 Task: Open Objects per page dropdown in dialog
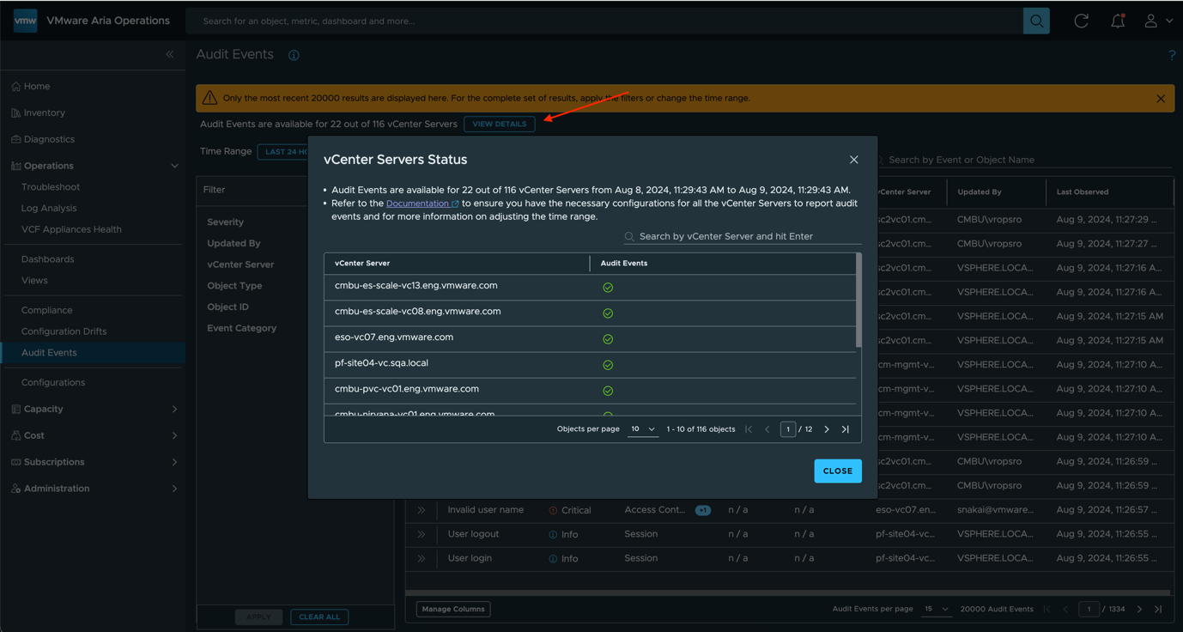point(643,429)
